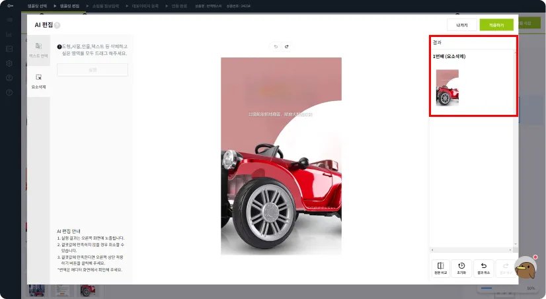Open the 원본 비교 compare view
The height and width of the screenshot is (299, 546).
pyautogui.click(x=440, y=269)
